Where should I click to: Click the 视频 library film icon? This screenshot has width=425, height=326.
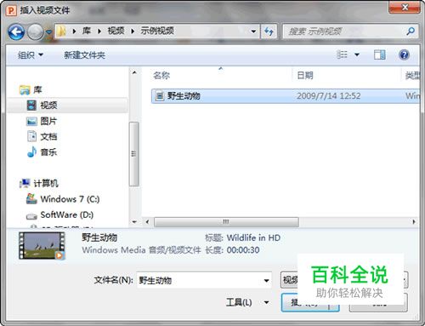coord(31,106)
